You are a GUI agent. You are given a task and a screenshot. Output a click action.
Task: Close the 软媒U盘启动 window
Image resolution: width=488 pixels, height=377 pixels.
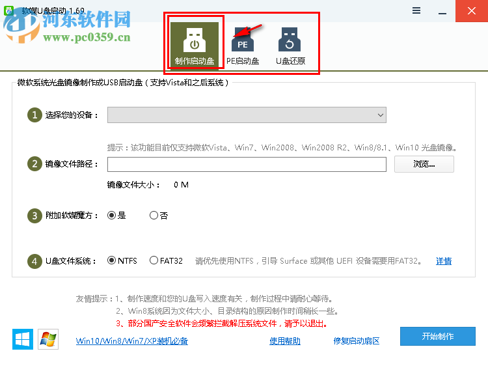472,11
